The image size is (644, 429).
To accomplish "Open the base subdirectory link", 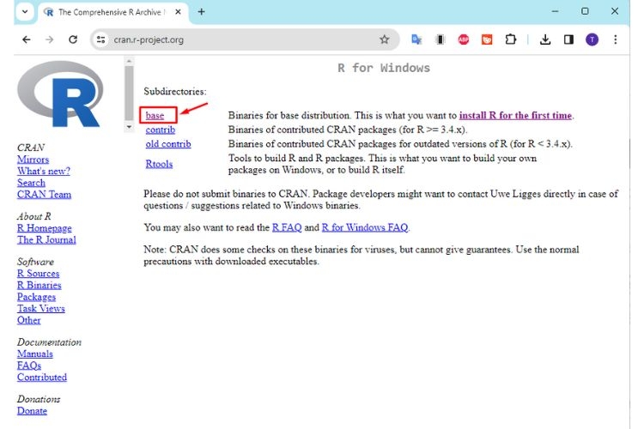I will (155, 115).
